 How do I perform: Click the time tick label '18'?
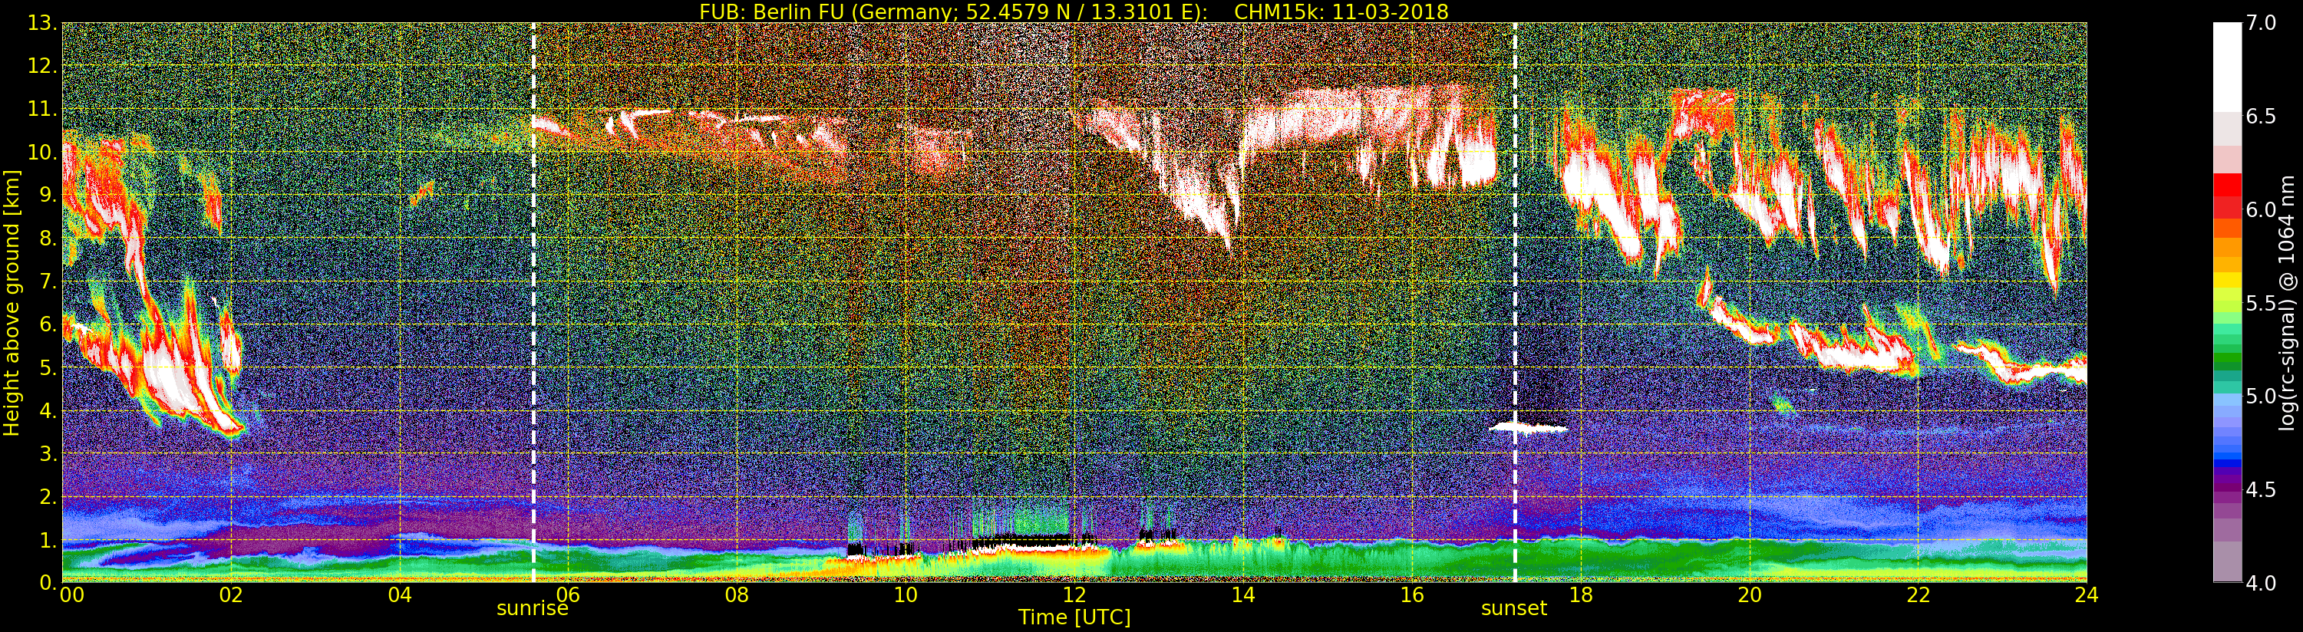(x=1581, y=594)
